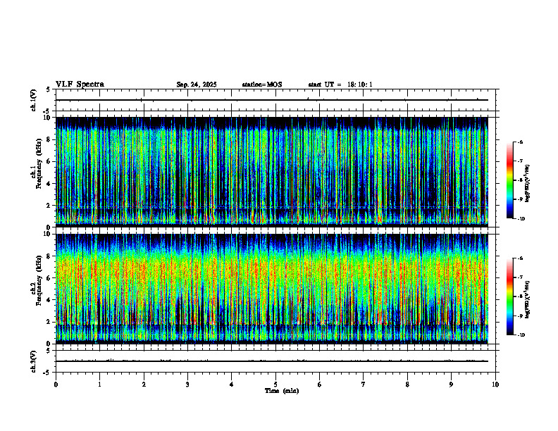Click the "ch.3(V)" axis label
The width and height of the screenshot is (558, 431).
pyautogui.click(x=33, y=361)
